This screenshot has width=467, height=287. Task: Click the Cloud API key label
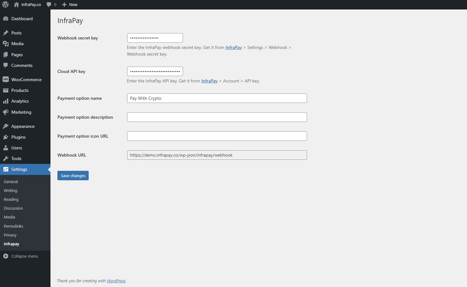coord(71,71)
